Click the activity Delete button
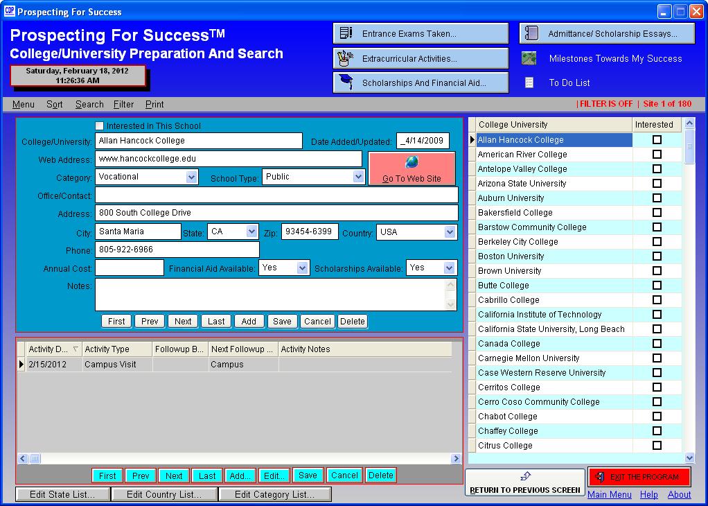 pos(380,476)
